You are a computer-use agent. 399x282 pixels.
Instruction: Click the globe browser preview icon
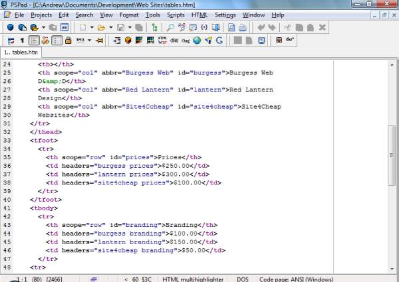pos(197,40)
